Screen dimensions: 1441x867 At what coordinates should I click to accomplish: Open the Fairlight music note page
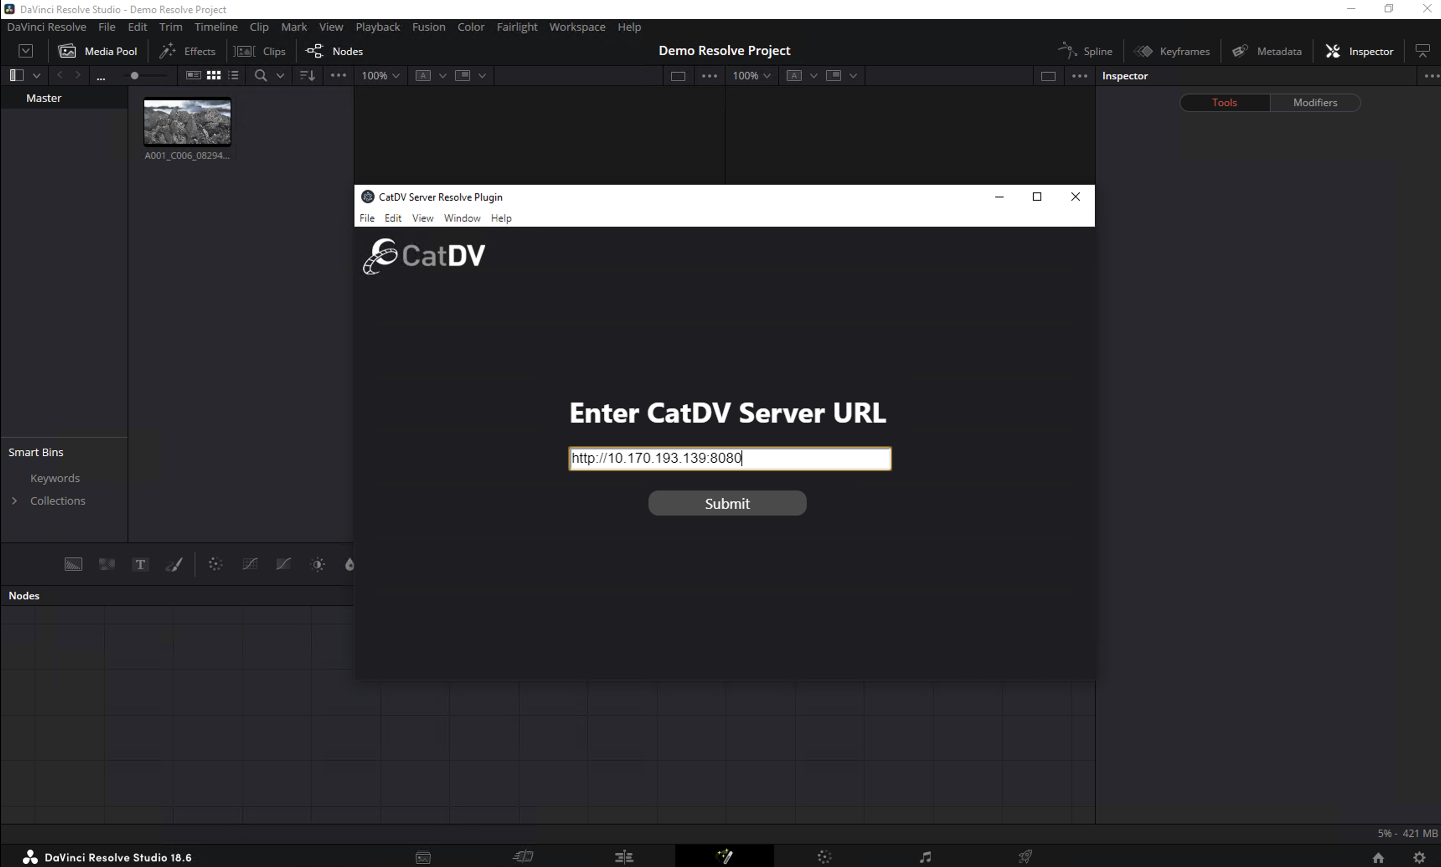(925, 857)
